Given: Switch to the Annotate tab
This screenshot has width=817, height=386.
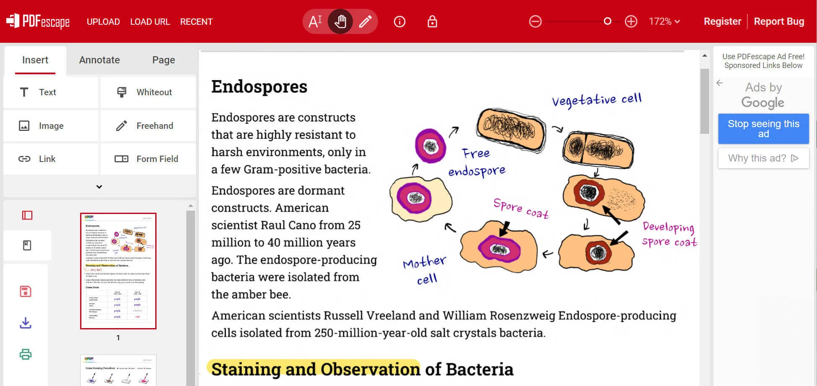Looking at the screenshot, I should pyautogui.click(x=99, y=60).
